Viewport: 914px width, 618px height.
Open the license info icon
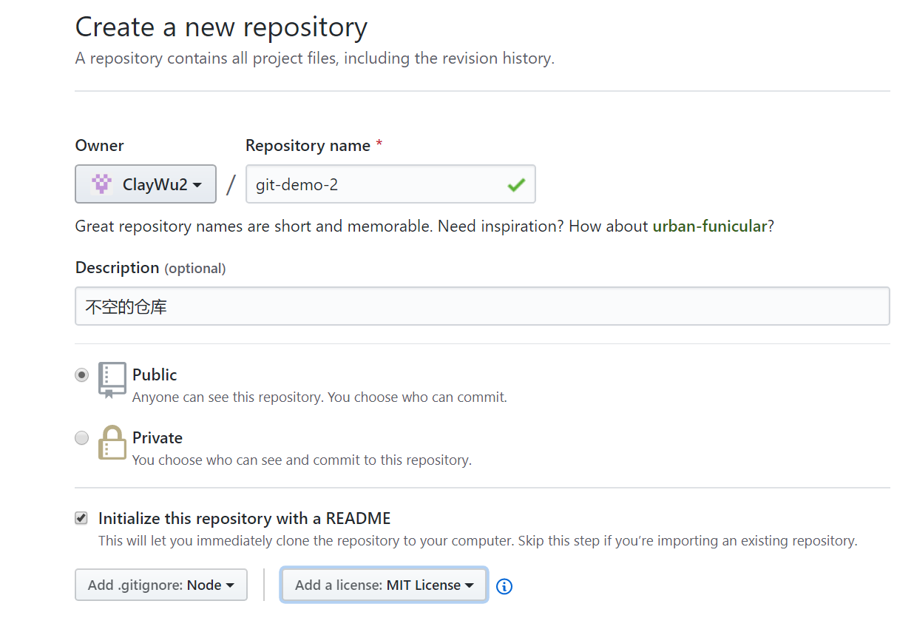point(504,586)
